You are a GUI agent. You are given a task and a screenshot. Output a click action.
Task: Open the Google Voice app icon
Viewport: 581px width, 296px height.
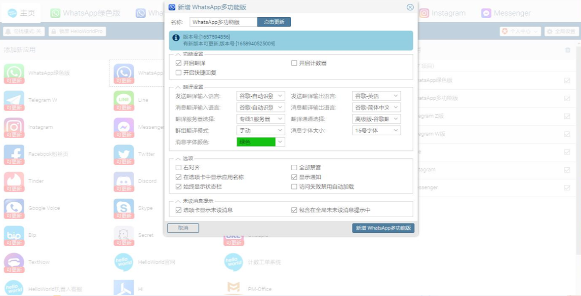(13, 208)
